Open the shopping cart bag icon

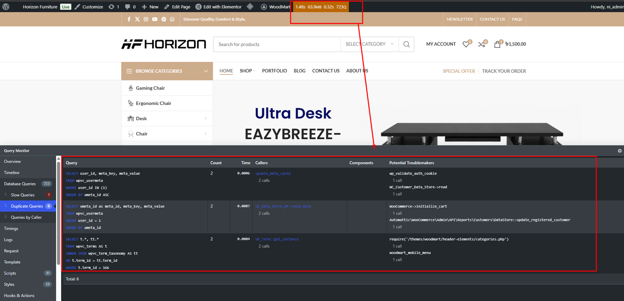click(x=497, y=44)
